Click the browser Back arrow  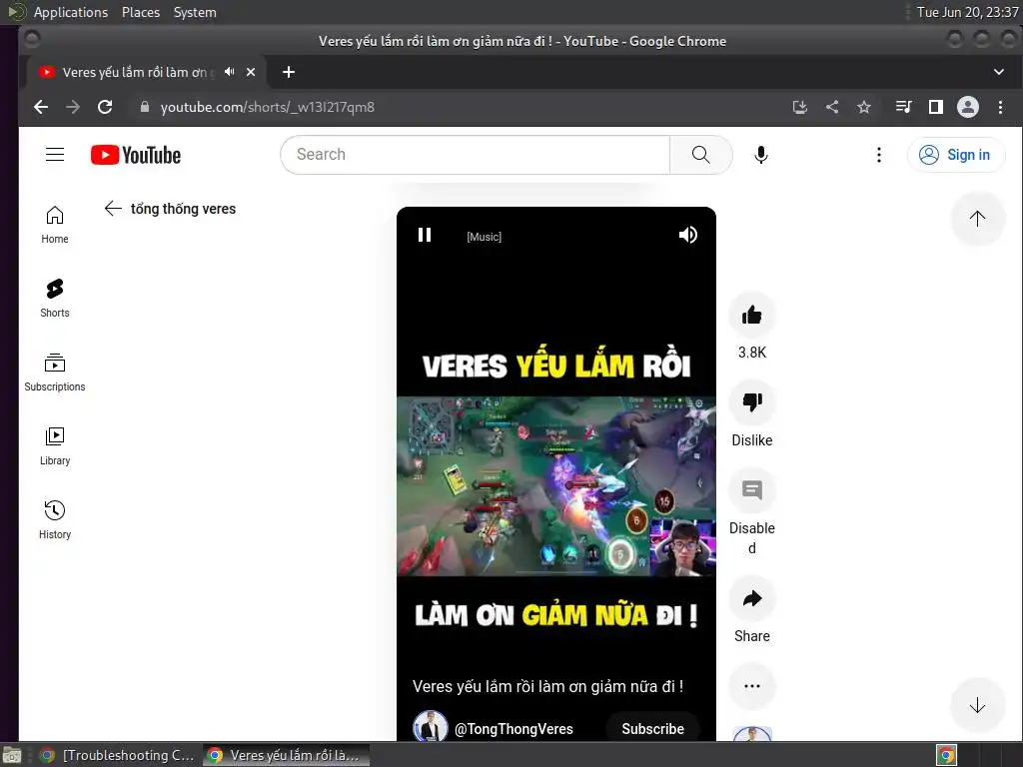[41, 107]
